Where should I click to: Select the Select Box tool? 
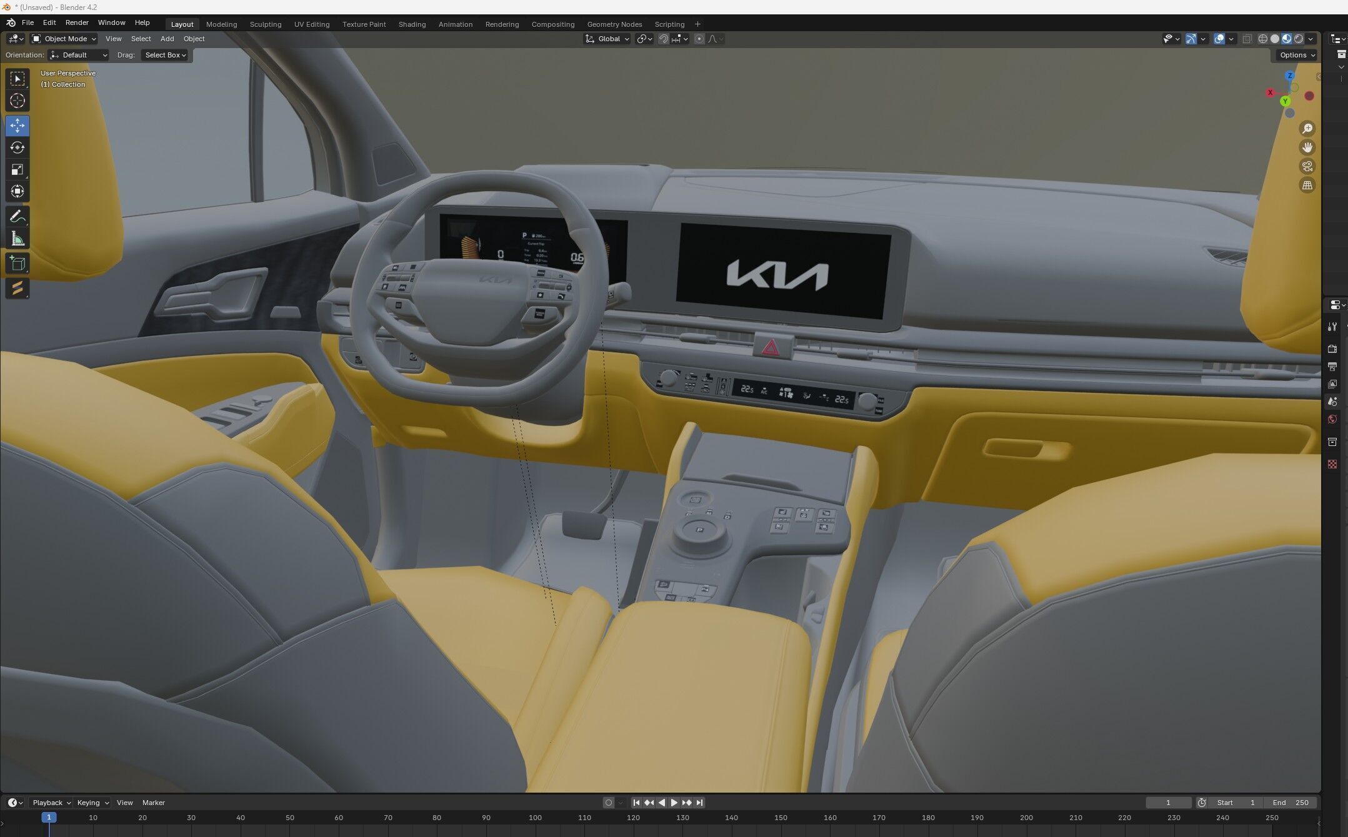[17, 79]
